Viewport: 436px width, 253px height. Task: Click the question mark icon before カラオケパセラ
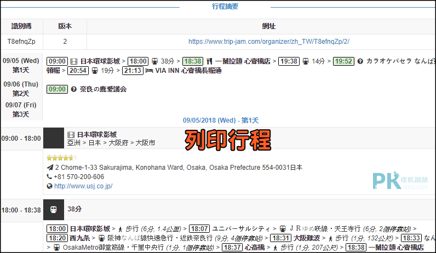pyautogui.click(x=360, y=61)
